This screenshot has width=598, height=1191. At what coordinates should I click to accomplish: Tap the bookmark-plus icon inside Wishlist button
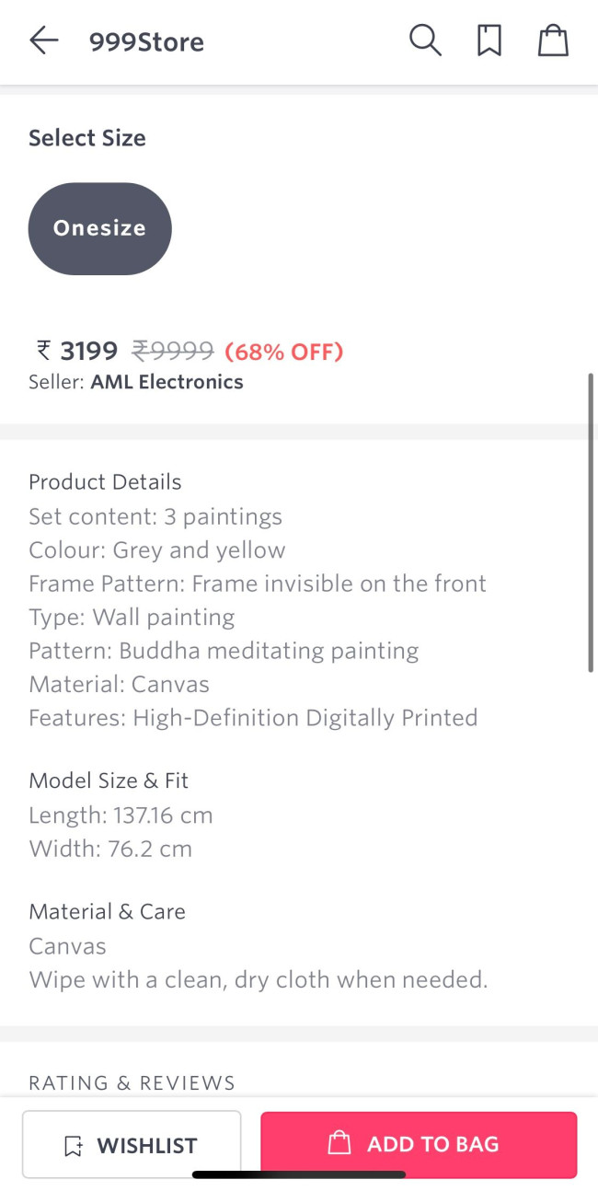coord(74,1146)
